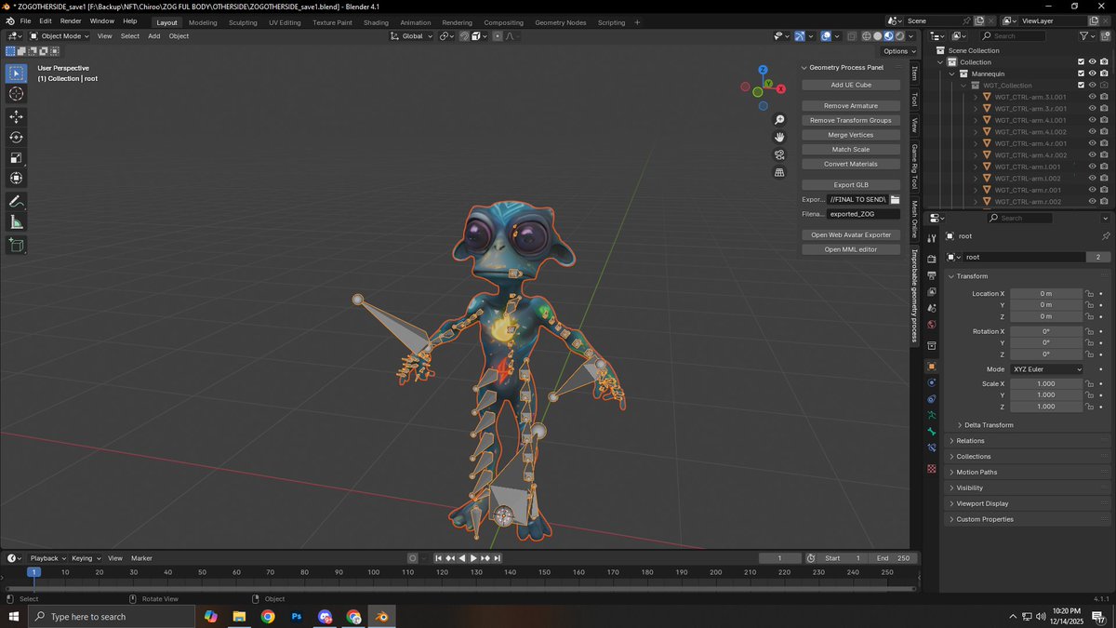Viewport: 1116px width, 628px height.
Task: Open the viewport Add menu
Action: [153, 36]
